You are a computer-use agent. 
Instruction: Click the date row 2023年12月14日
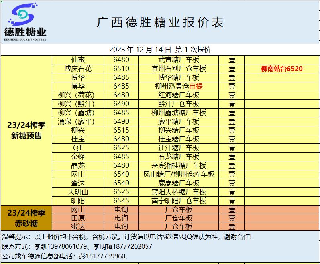point(160,50)
